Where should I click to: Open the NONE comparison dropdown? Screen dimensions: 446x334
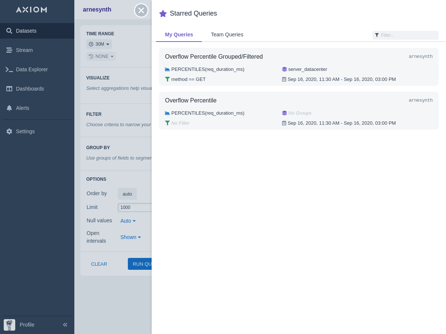pyautogui.click(x=101, y=56)
